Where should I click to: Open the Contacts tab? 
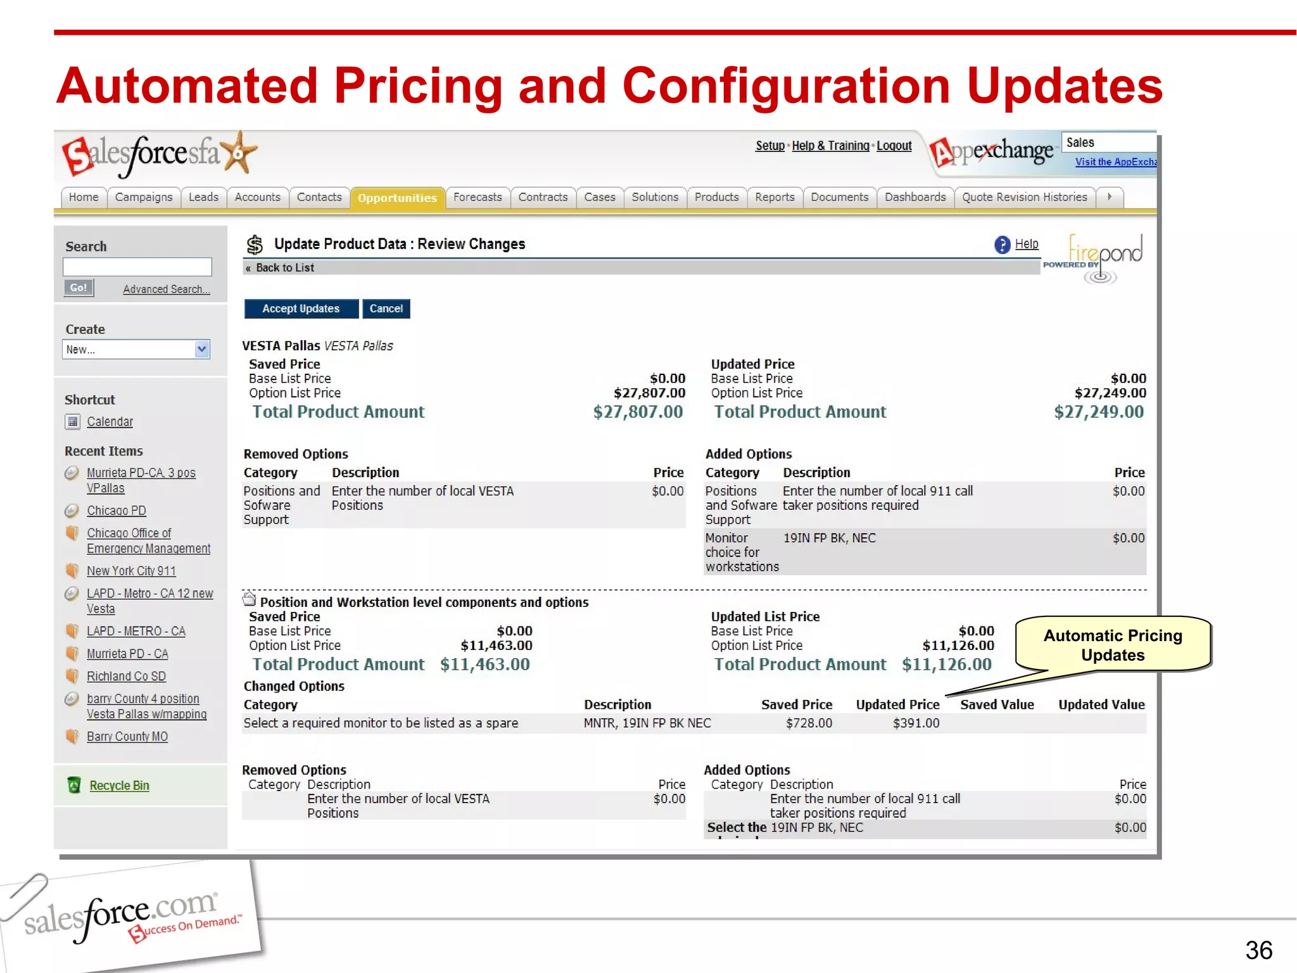pos(319,198)
